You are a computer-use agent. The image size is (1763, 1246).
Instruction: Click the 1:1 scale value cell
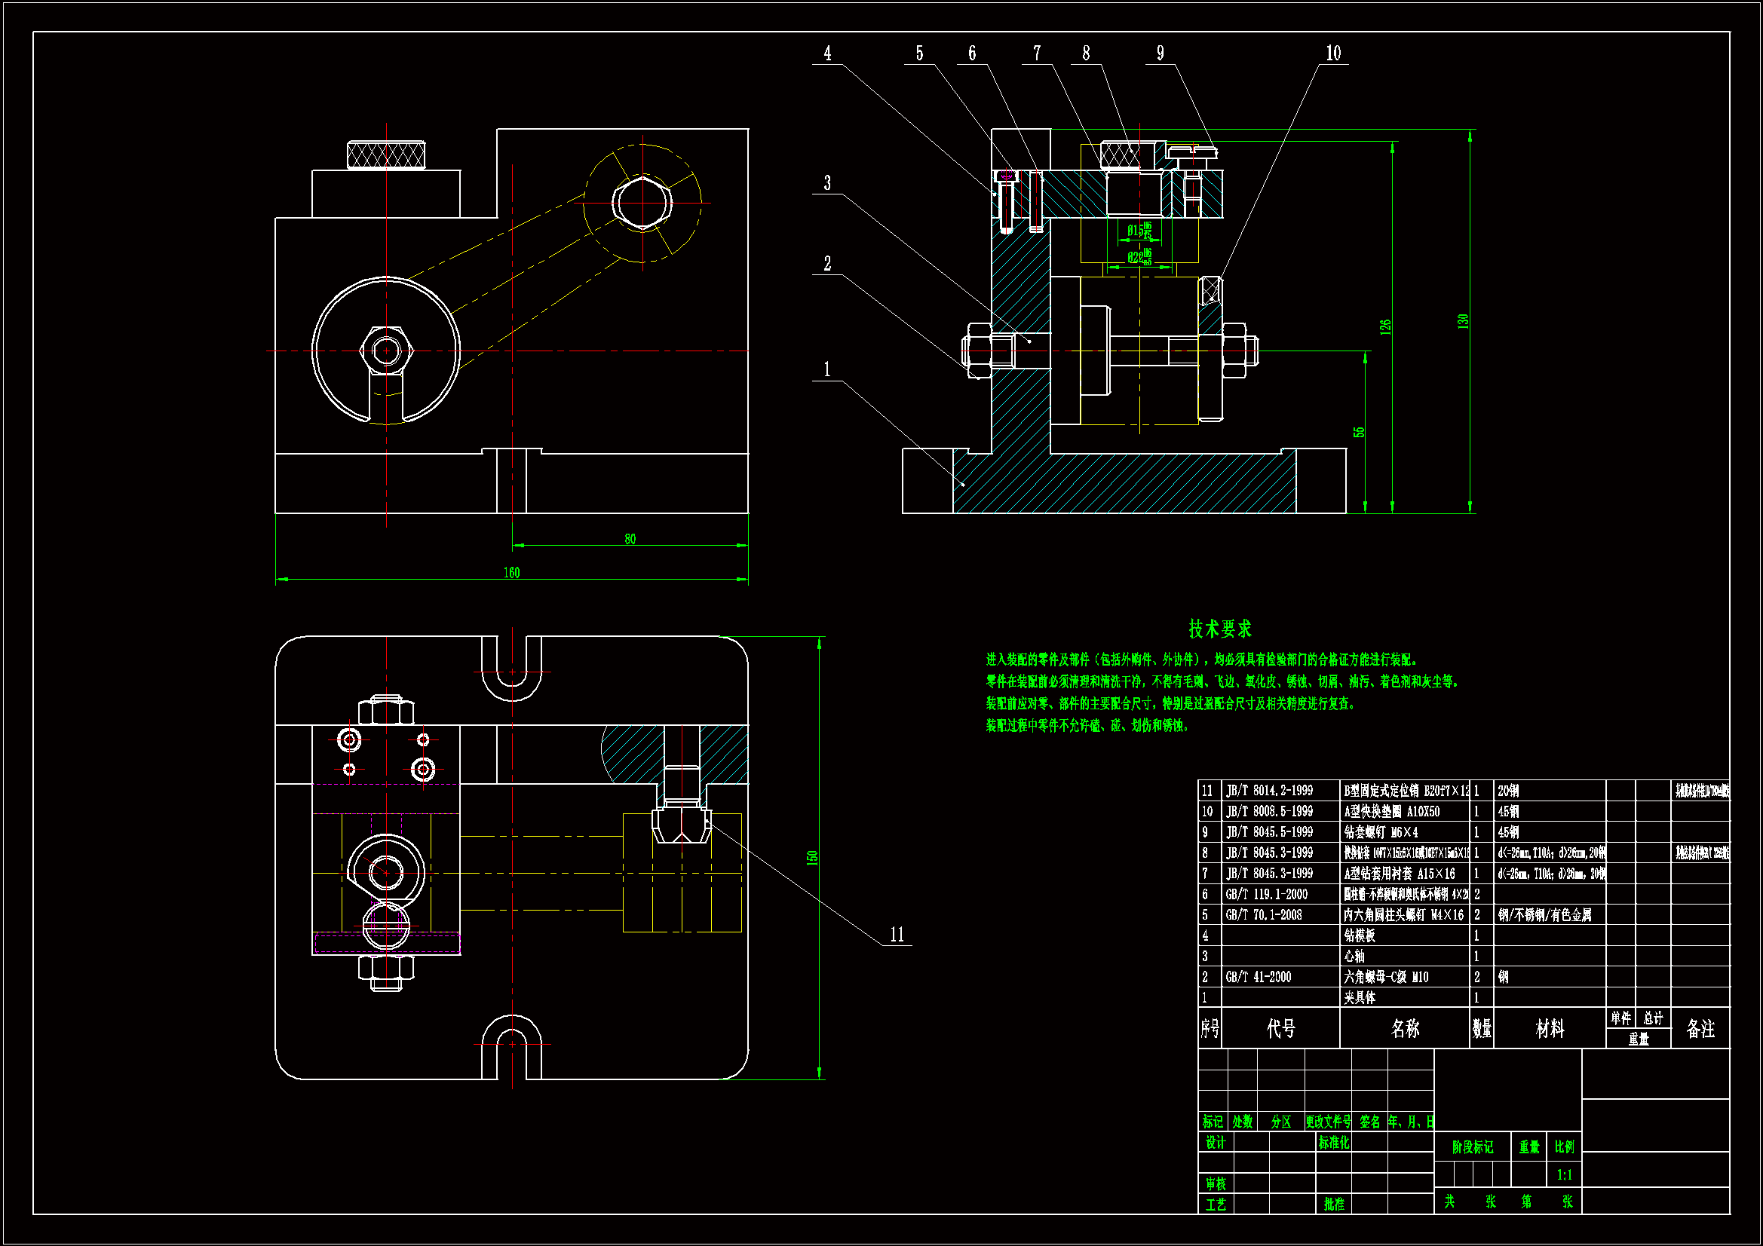[1564, 1174]
